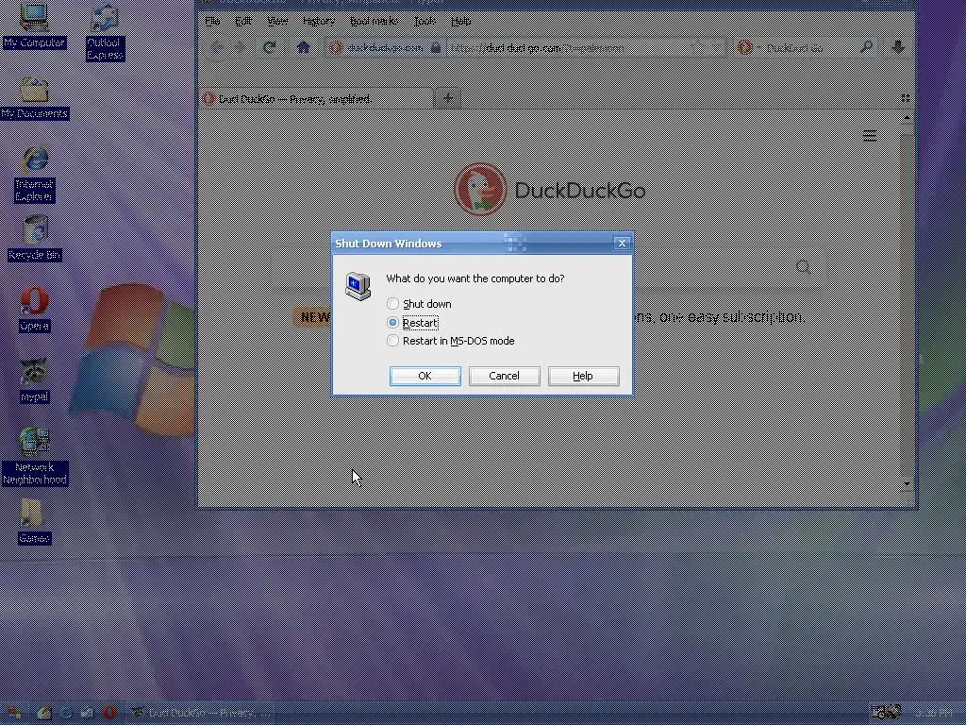Click the toolbar search magnifier icon

[866, 47]
